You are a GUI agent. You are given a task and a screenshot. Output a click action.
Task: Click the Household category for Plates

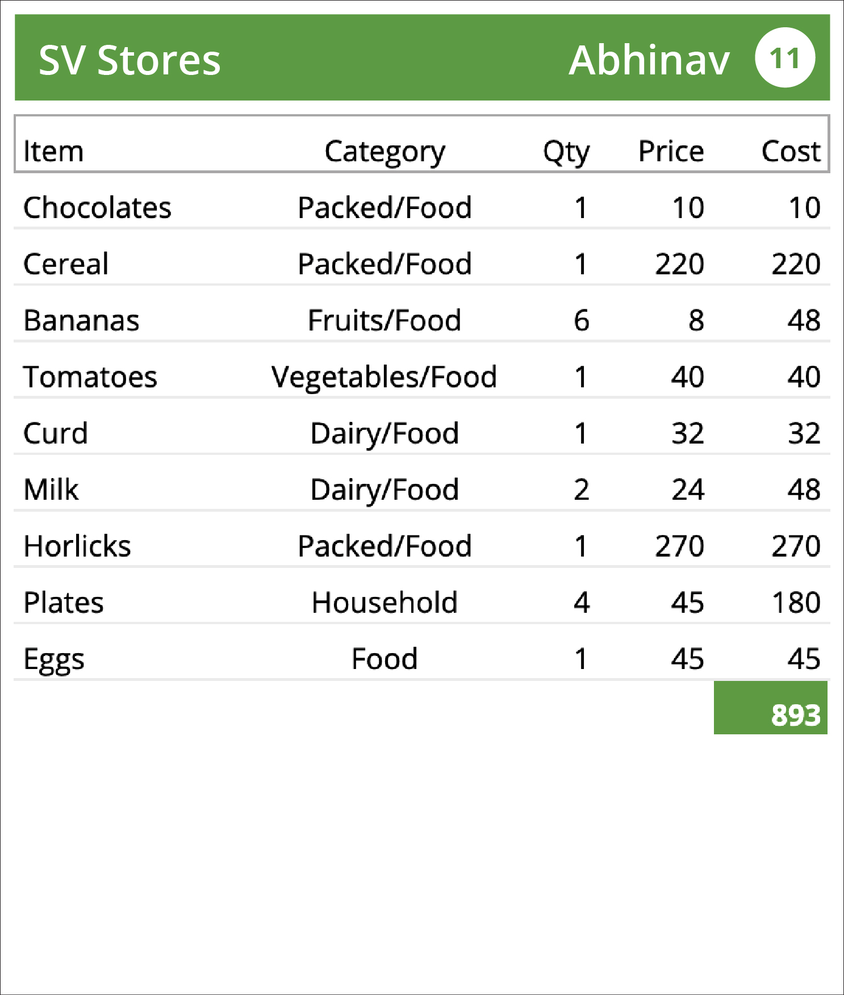pos(385,602)
